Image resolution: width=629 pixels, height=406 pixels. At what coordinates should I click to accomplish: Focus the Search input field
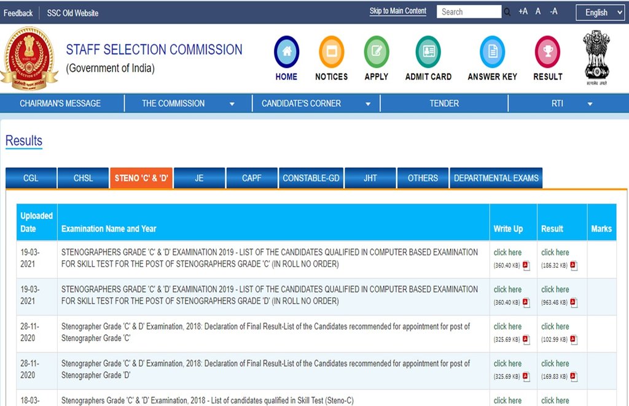[x=469, y=12]
